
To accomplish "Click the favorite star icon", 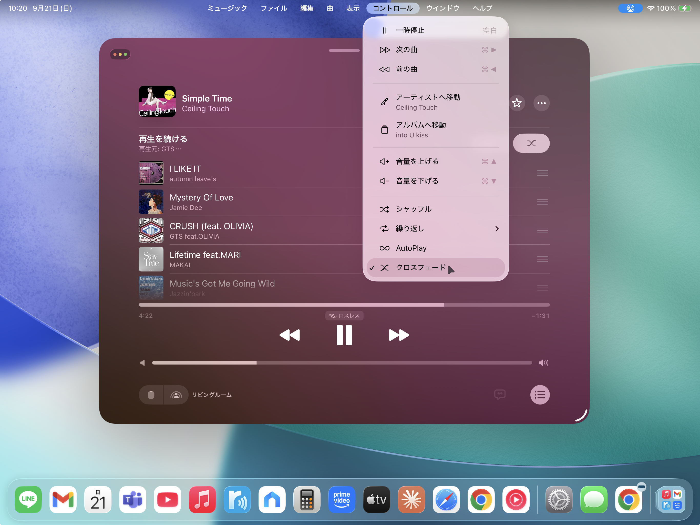I will (x=517, y=103).
